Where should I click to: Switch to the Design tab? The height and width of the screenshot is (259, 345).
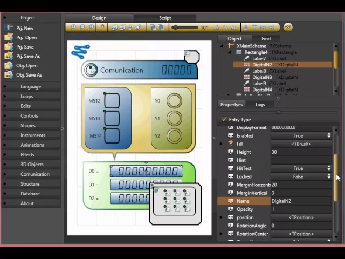(x=99, y=18)
